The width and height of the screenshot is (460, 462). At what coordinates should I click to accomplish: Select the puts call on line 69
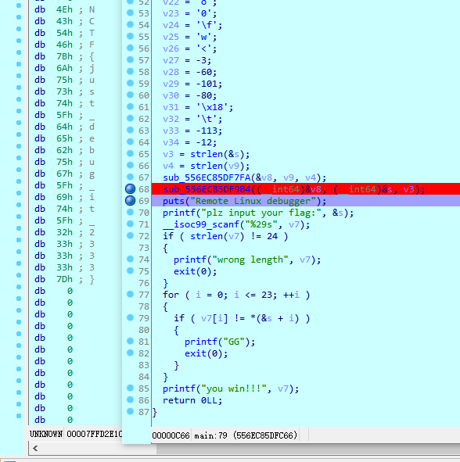click(174, 201)
